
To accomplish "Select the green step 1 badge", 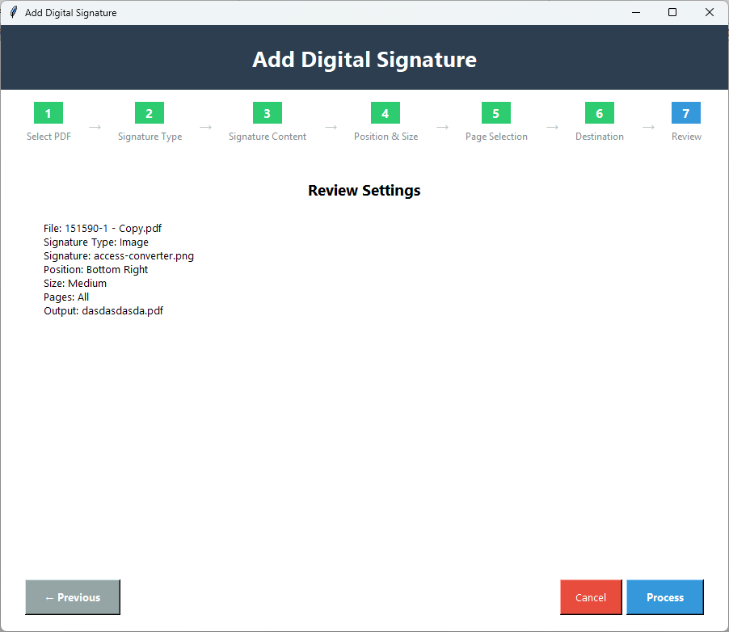I will point(48,113).
